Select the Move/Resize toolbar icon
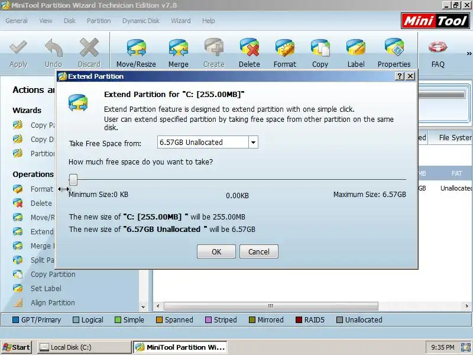 click(x=136, y=48)
